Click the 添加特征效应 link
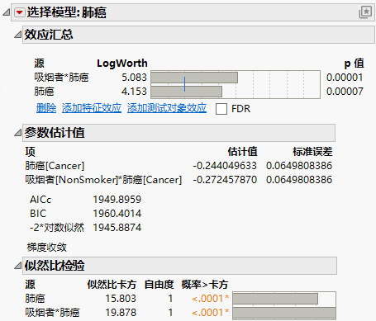This screenshot has height=321, width=376. (92, 108)
